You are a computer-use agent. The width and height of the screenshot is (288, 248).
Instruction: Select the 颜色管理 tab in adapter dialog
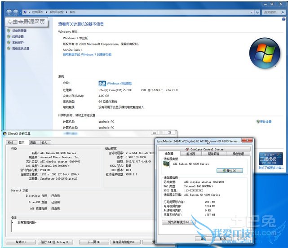point(238,154)
